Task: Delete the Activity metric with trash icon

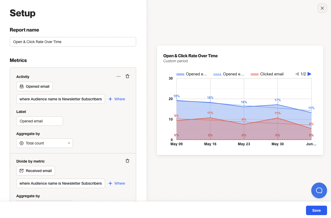Action: tap(127, 76)
